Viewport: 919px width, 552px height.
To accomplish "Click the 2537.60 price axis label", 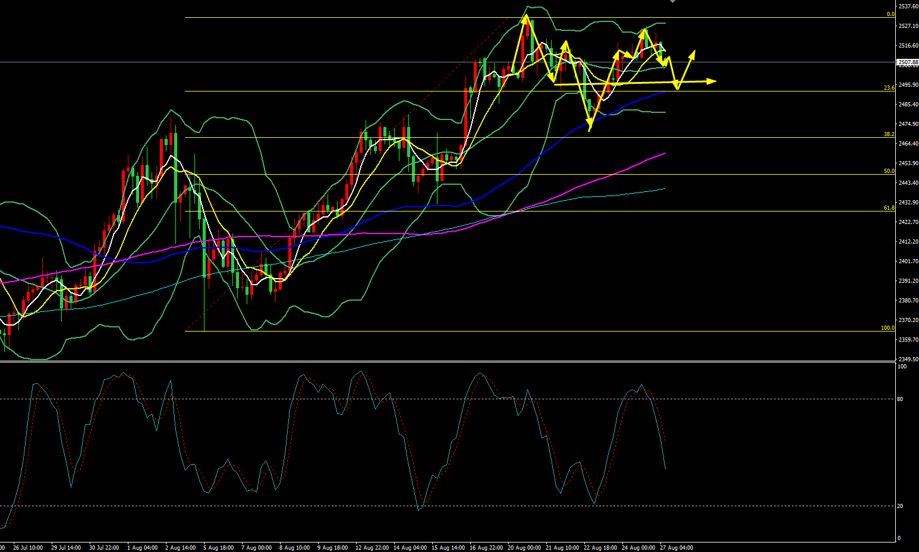I will point(909,7).
